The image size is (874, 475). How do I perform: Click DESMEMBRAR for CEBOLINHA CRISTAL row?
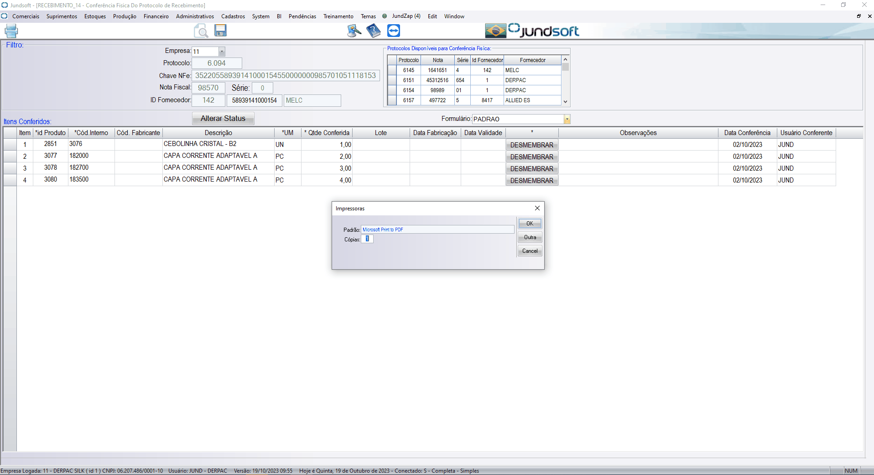(x=532, y=145)
